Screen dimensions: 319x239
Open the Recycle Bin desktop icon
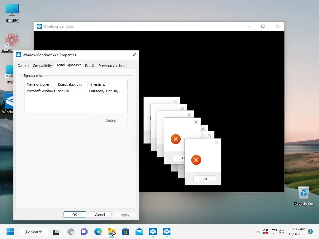tap(303, 196)
